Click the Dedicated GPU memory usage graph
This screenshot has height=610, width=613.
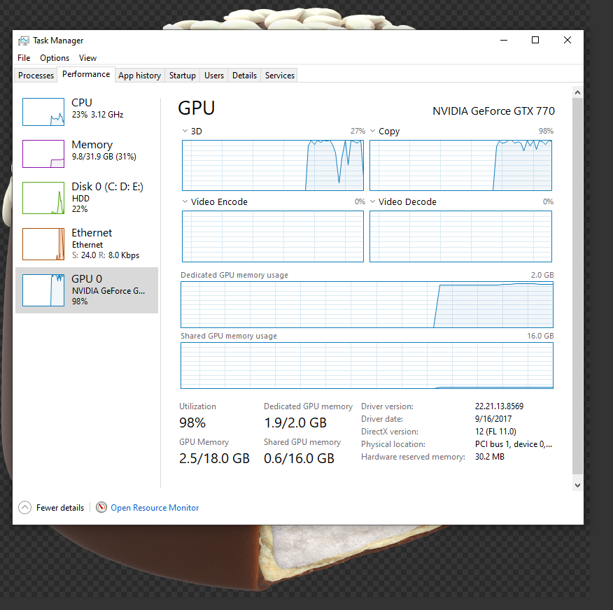pyautogui.click(x=367, y=304)
